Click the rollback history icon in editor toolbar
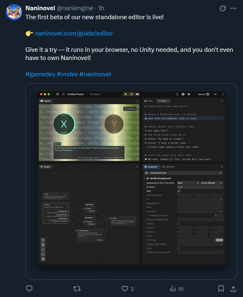This screenshot has height=297, width=243. click(177, 94)
